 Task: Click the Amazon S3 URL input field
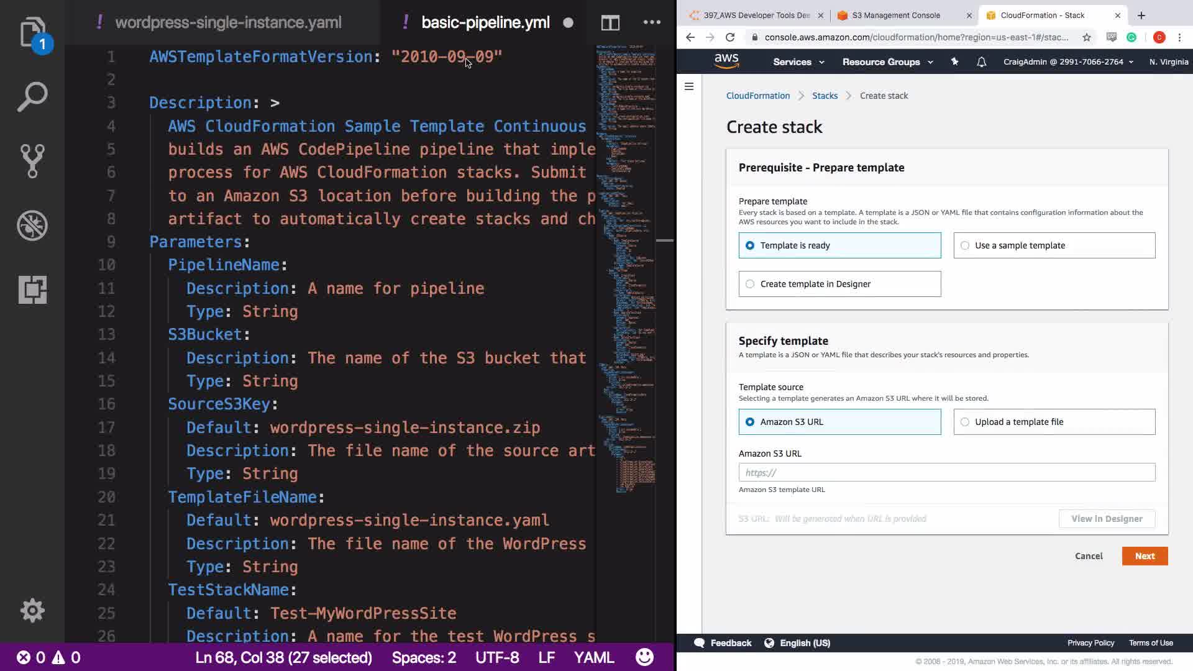pos(946,472)
